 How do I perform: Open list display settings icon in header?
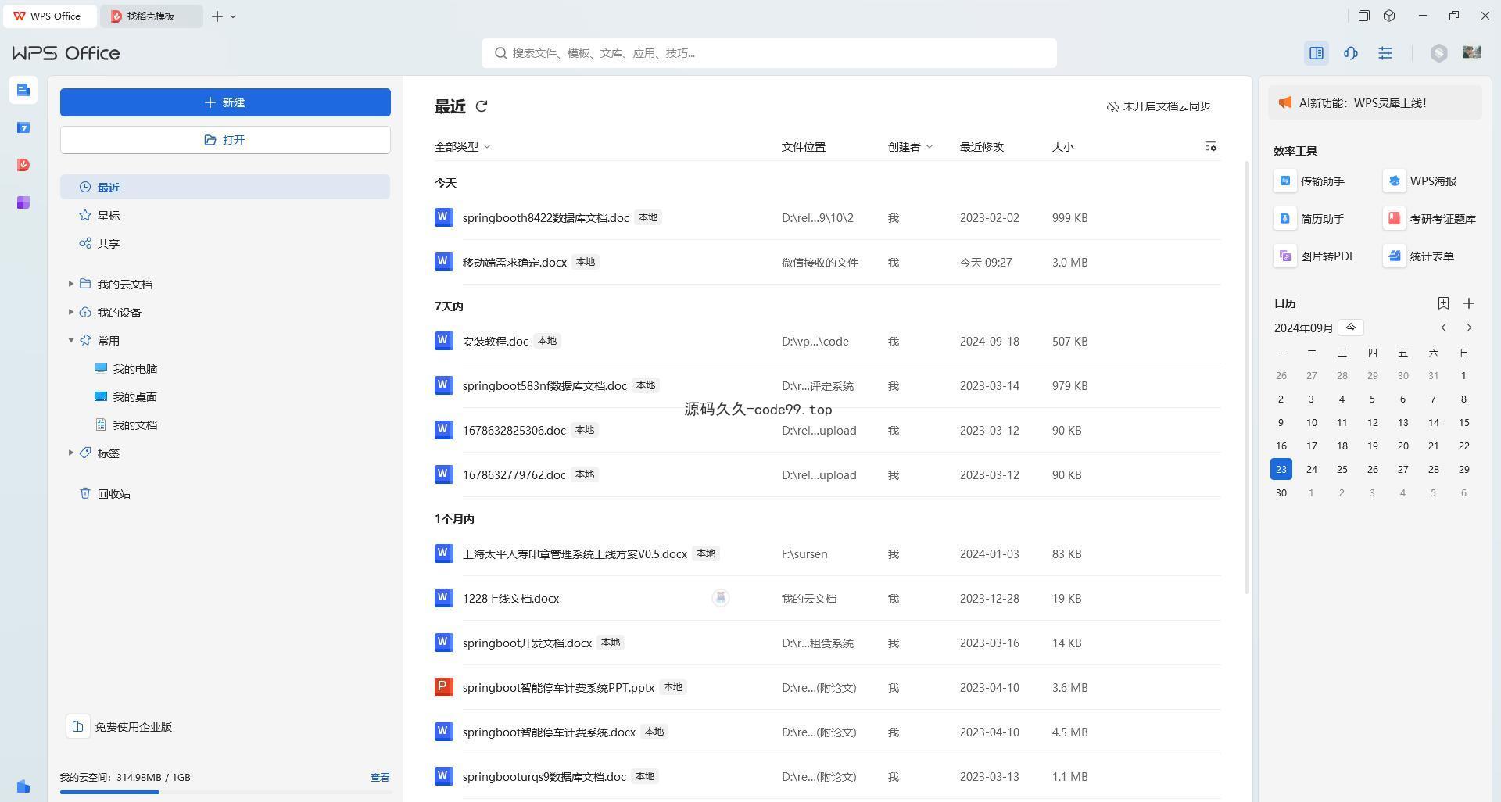1211,146
